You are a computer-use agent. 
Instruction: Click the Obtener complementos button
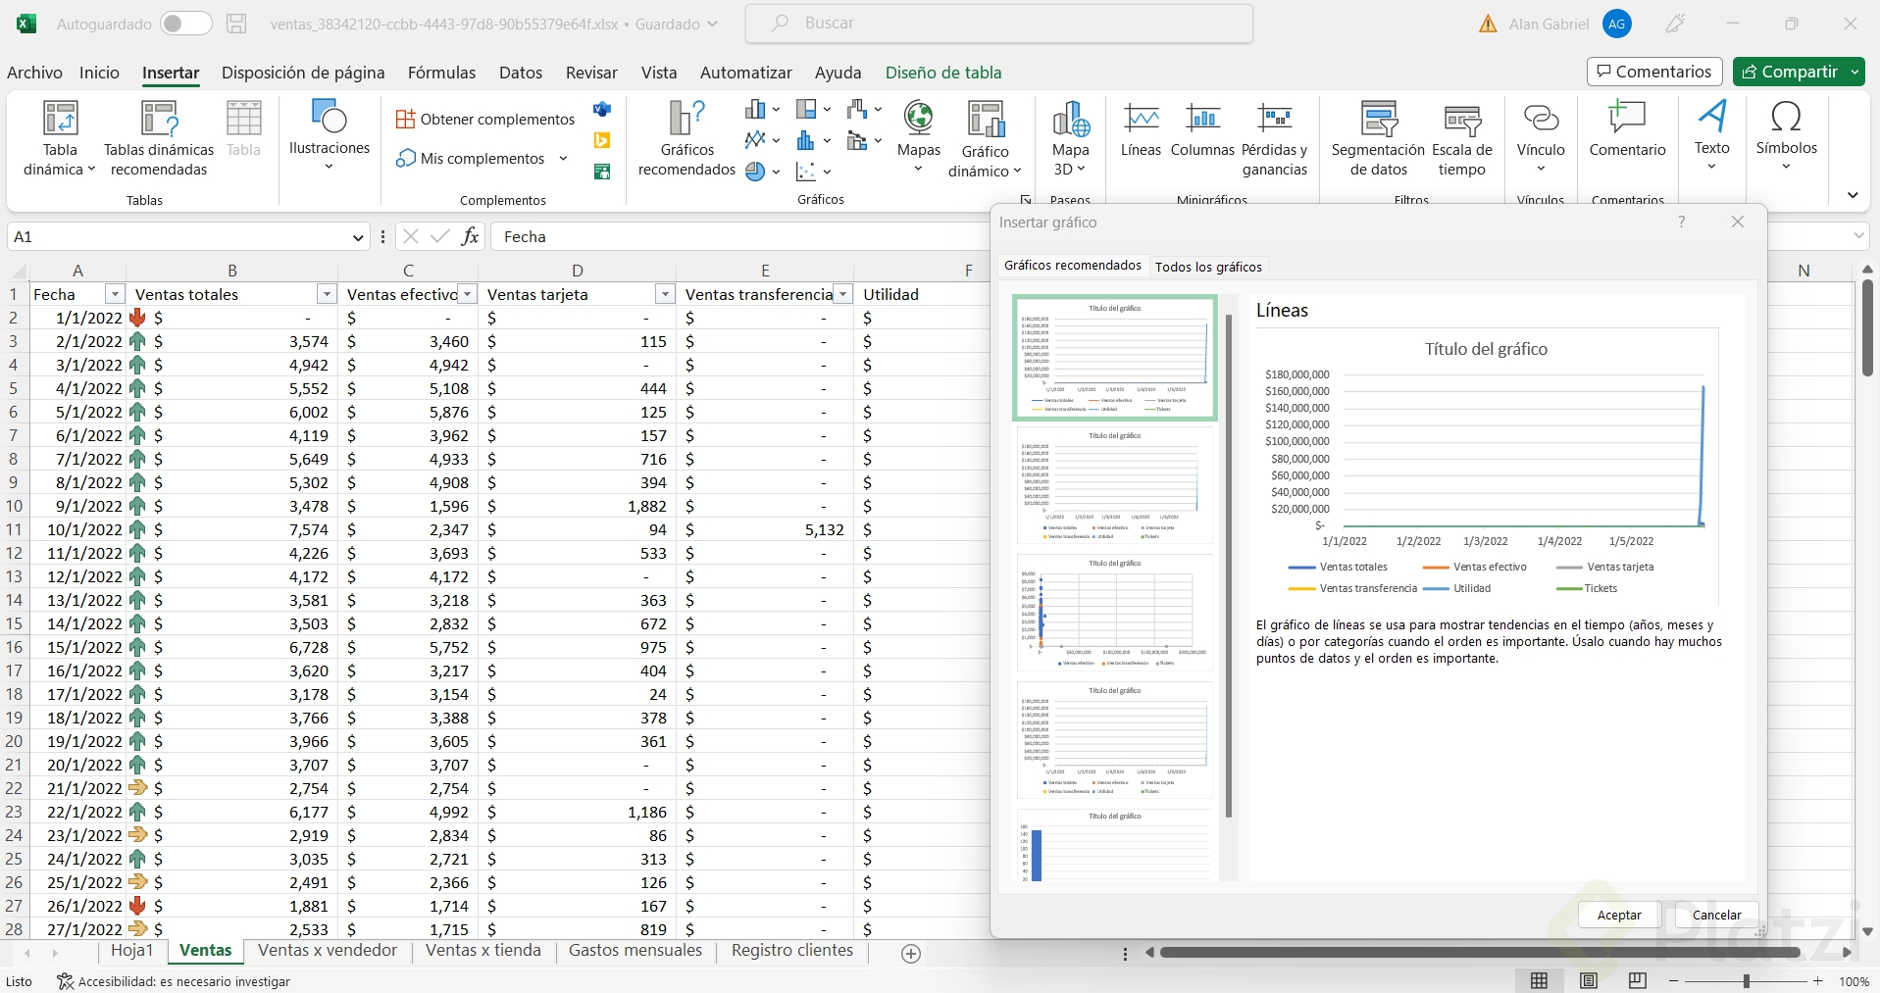pos(485,120)
